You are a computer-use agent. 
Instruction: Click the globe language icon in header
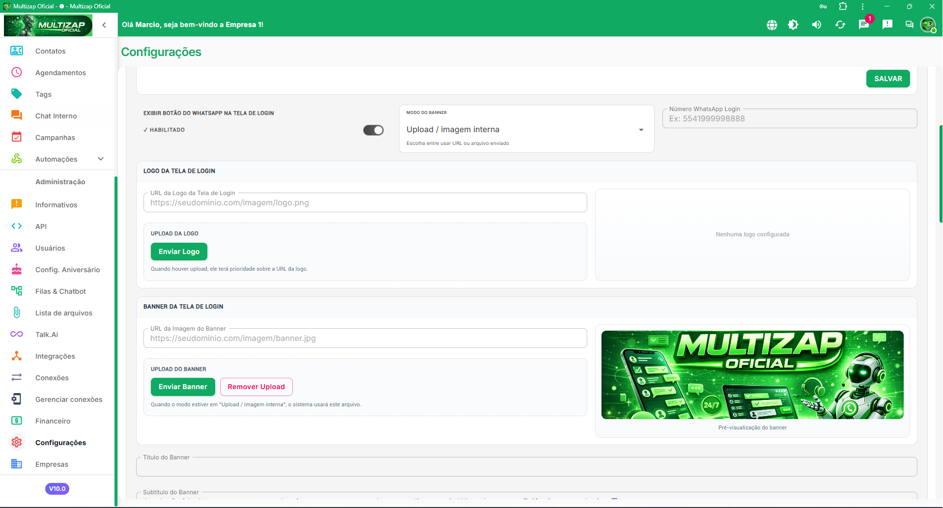coord(772,25)
